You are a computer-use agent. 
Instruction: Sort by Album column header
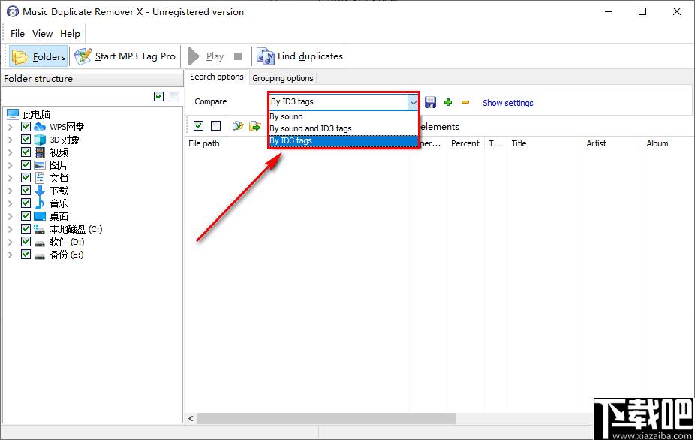pos(657,143)
